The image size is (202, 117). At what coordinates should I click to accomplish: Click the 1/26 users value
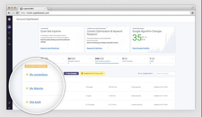152,59
